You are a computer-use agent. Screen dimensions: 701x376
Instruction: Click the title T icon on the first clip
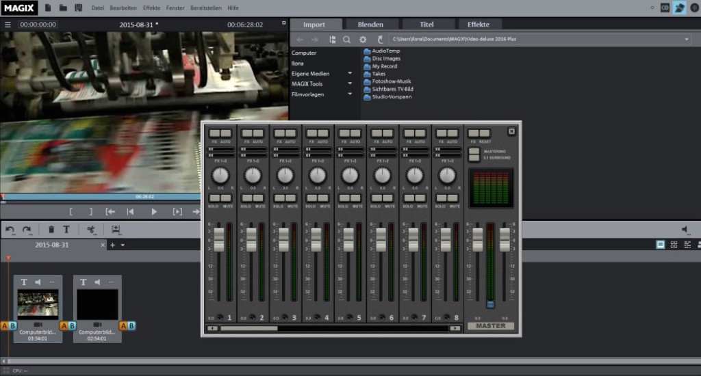pos(24,282)
